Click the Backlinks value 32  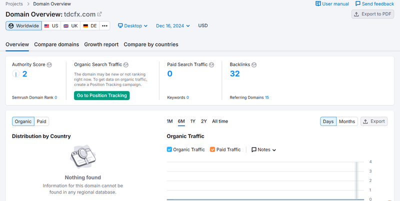234,73
